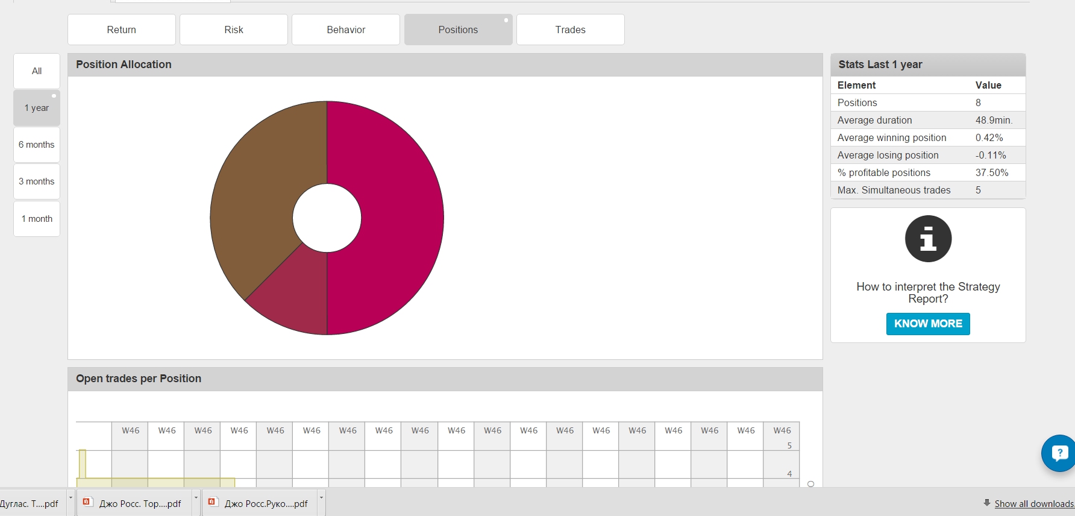The width and height of the screenshot is (1075, 516).
Task: Expand options arrow for Джо Росс.Руко PDF
Action: pos(321,498)
